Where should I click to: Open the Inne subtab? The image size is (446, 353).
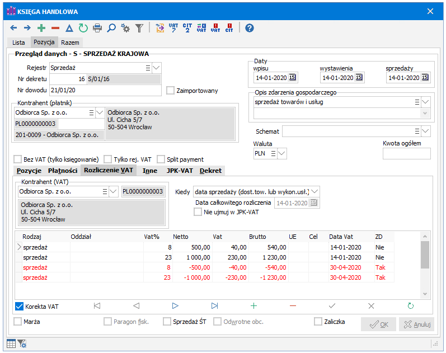[x=150, y=171]
